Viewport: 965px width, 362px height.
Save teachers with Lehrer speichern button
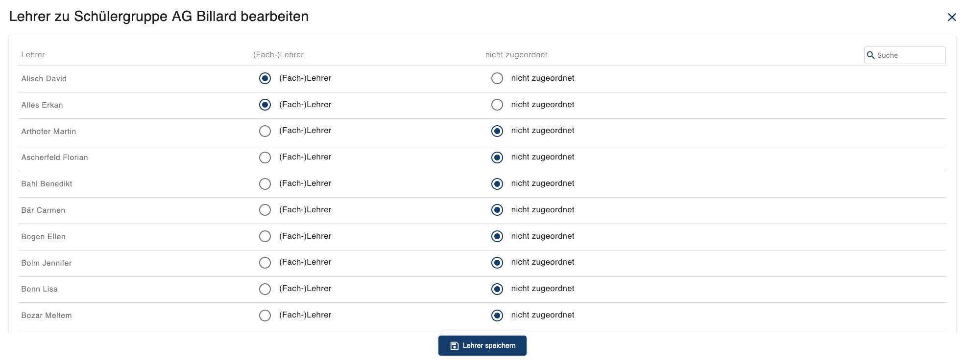pos(482,345)
